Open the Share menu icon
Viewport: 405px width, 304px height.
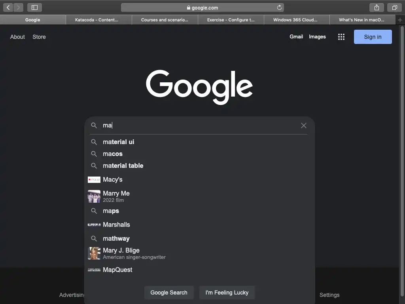click(377, 8)
